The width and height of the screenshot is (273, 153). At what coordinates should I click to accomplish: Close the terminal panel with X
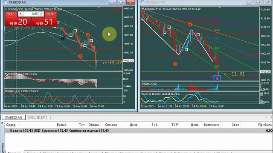[x=2, y=123]
